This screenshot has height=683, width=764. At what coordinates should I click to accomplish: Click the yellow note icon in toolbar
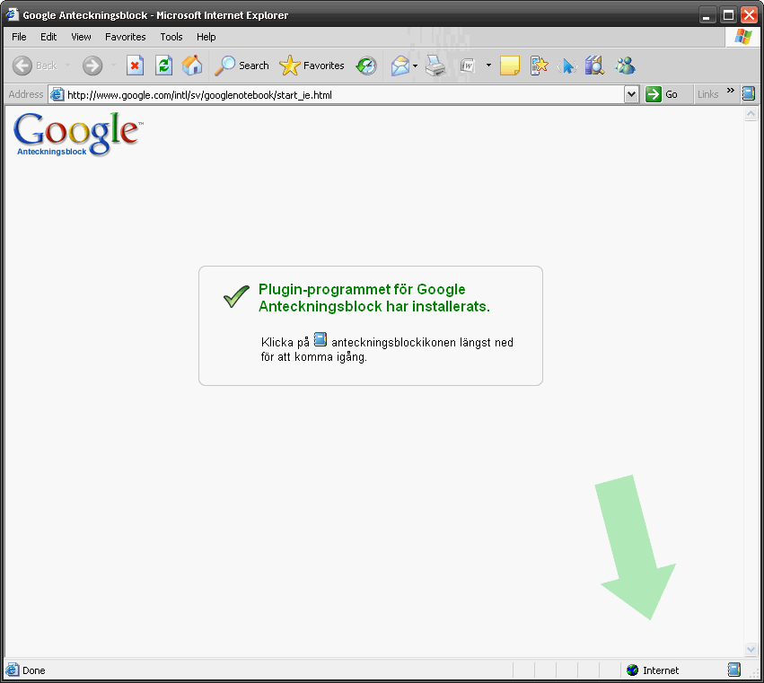(x=510, y=66)
